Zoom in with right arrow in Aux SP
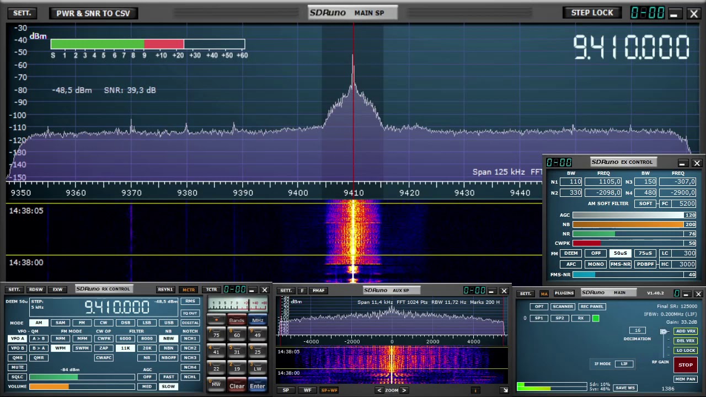 [404, 390]
